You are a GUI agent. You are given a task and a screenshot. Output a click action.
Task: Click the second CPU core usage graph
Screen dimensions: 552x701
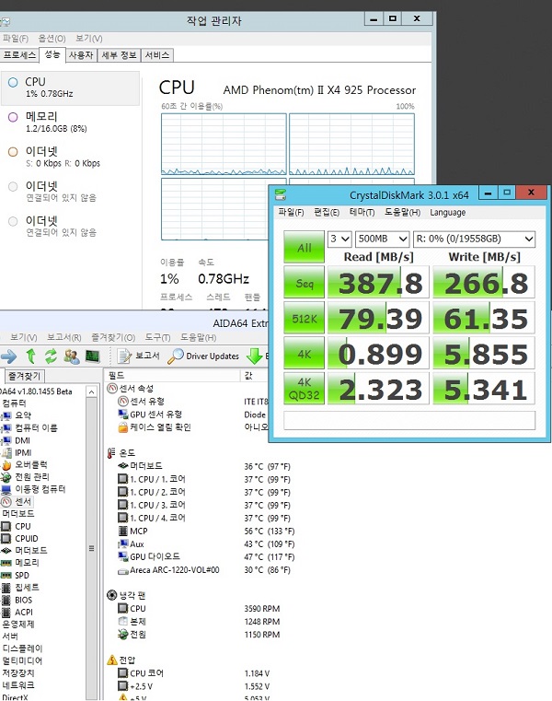click(351, 144)
